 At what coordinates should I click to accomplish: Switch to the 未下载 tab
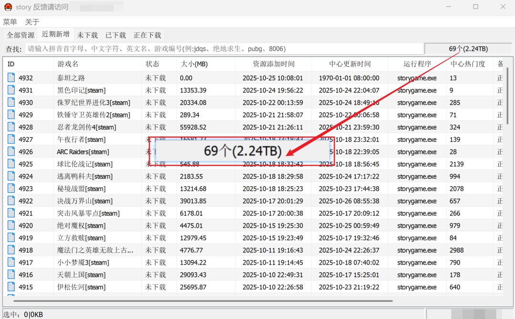87,35
